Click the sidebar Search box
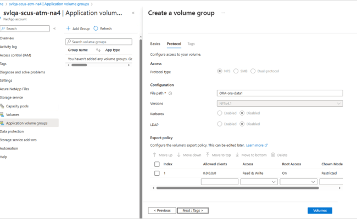The height and width of the screenshot is (219, 357). point(25,28)
